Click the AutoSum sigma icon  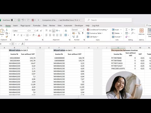click(x=126, y=30)
